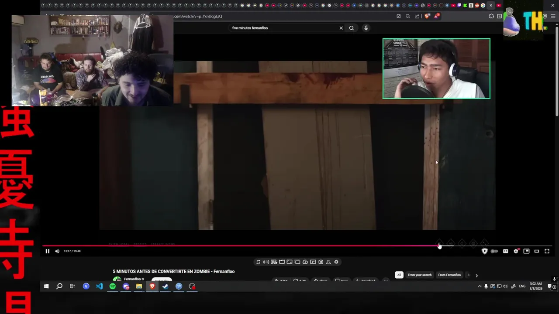Switch to the Google browser tab
This screenshot has width=559, height=314.
click(x=483, y=5)
